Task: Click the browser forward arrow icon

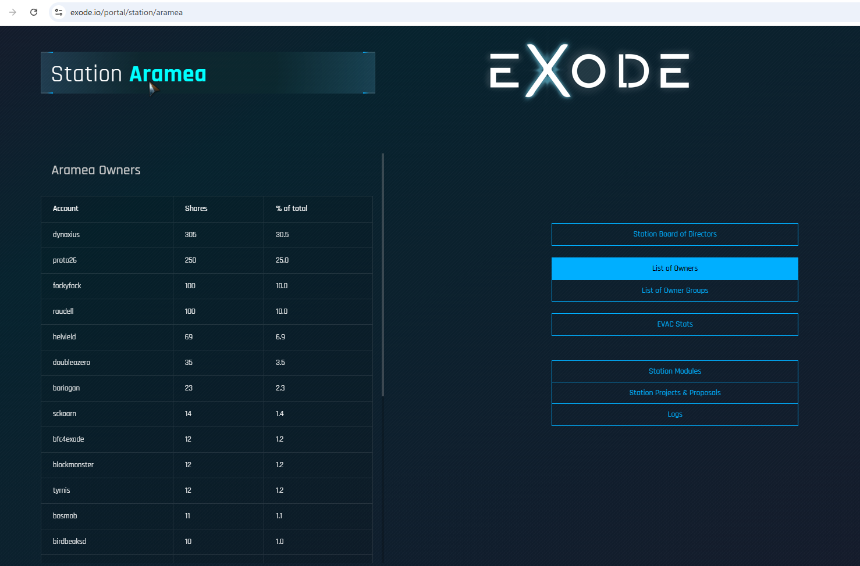Action: click(13, 12)
